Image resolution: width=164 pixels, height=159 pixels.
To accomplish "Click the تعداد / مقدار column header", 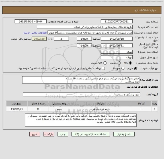I will pos(38,104).
